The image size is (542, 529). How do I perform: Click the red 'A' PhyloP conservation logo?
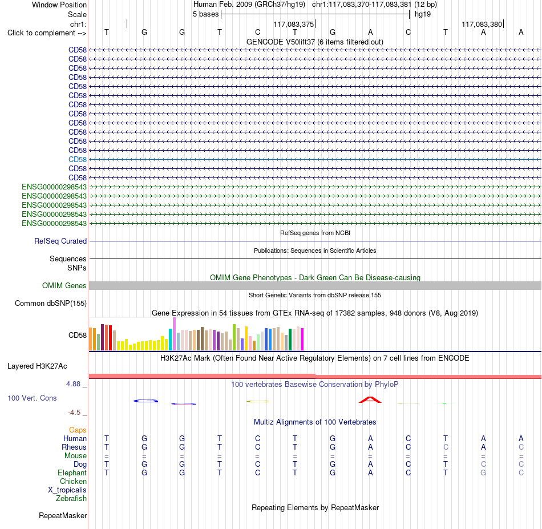(x=370, y=399)
